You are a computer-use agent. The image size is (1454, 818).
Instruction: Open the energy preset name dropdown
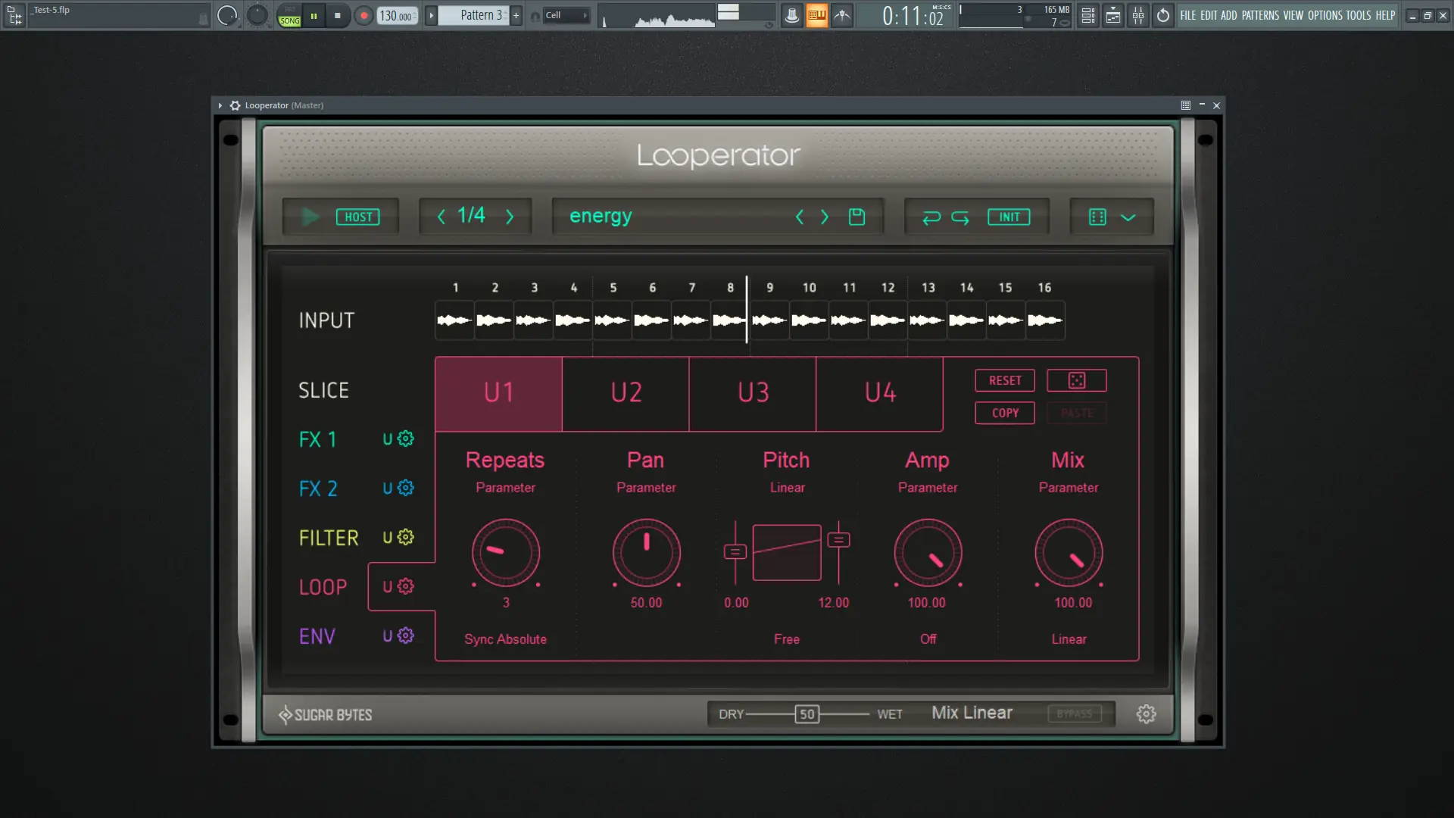(601, 217)
